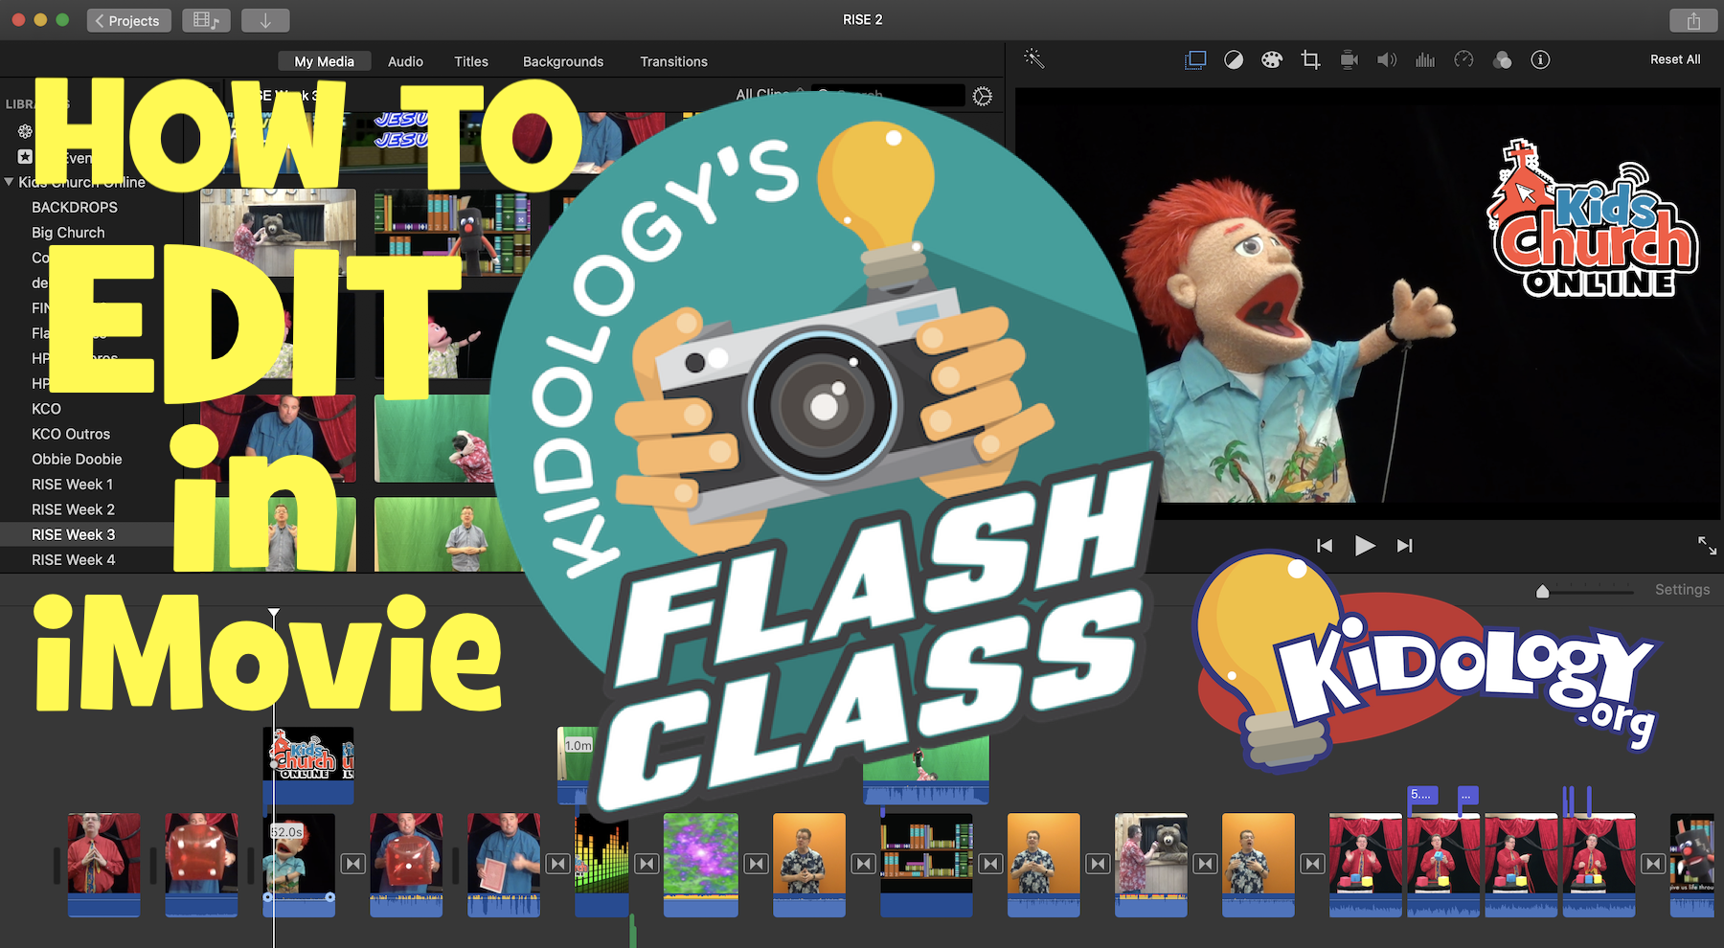Select the Big Church event
The image size is (1724, 948).
point(68,233)
